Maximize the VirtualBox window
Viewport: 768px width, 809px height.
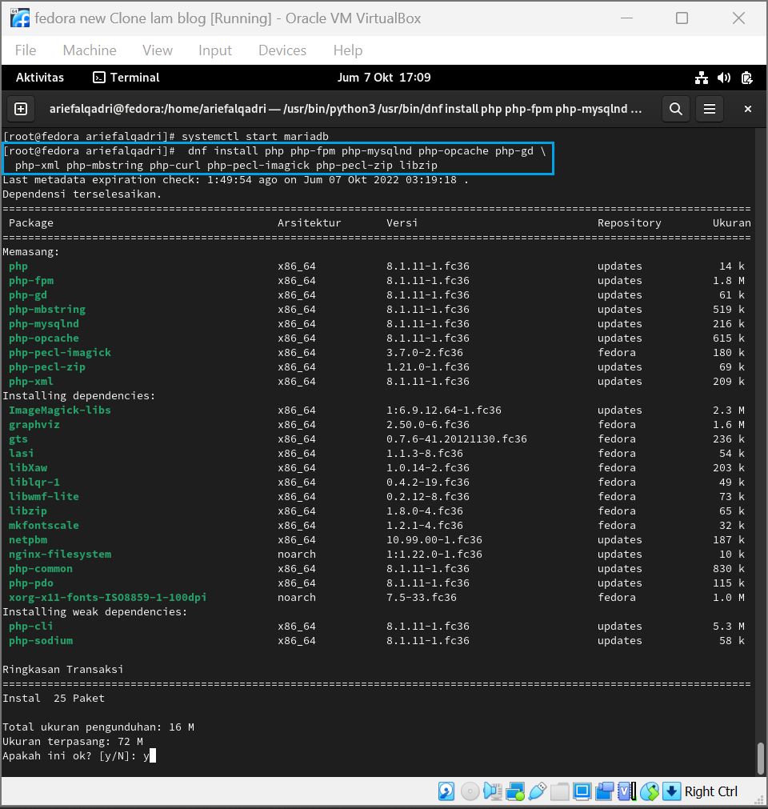(x=682, y=18)
